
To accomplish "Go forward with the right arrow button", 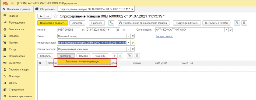I will 48,16.
